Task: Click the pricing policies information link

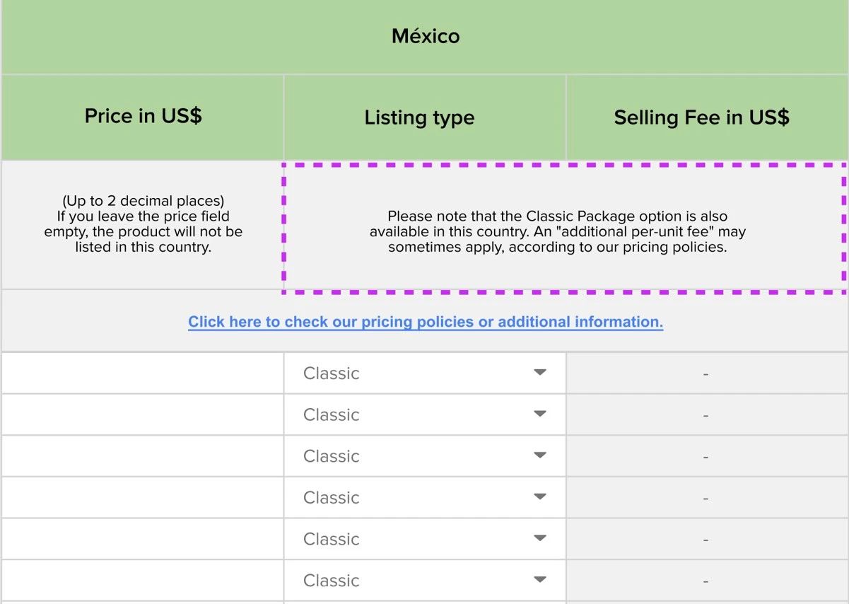Action: click(425, 322)
